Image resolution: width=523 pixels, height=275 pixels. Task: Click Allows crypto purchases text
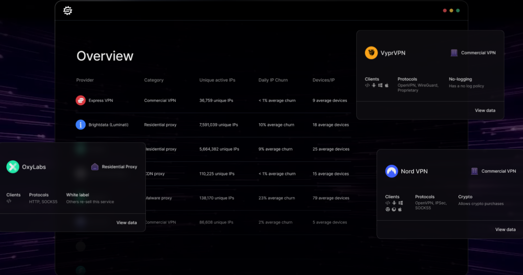tap(481, 204)
